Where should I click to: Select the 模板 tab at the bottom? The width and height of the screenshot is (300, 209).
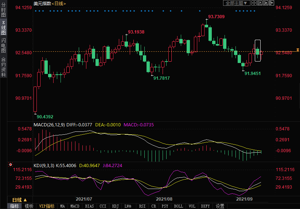tap(29, 206)
